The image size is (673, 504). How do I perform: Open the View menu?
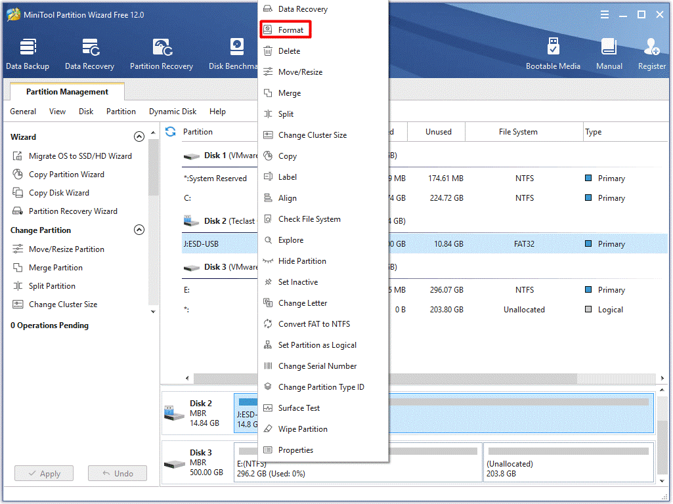coord(58,112)
